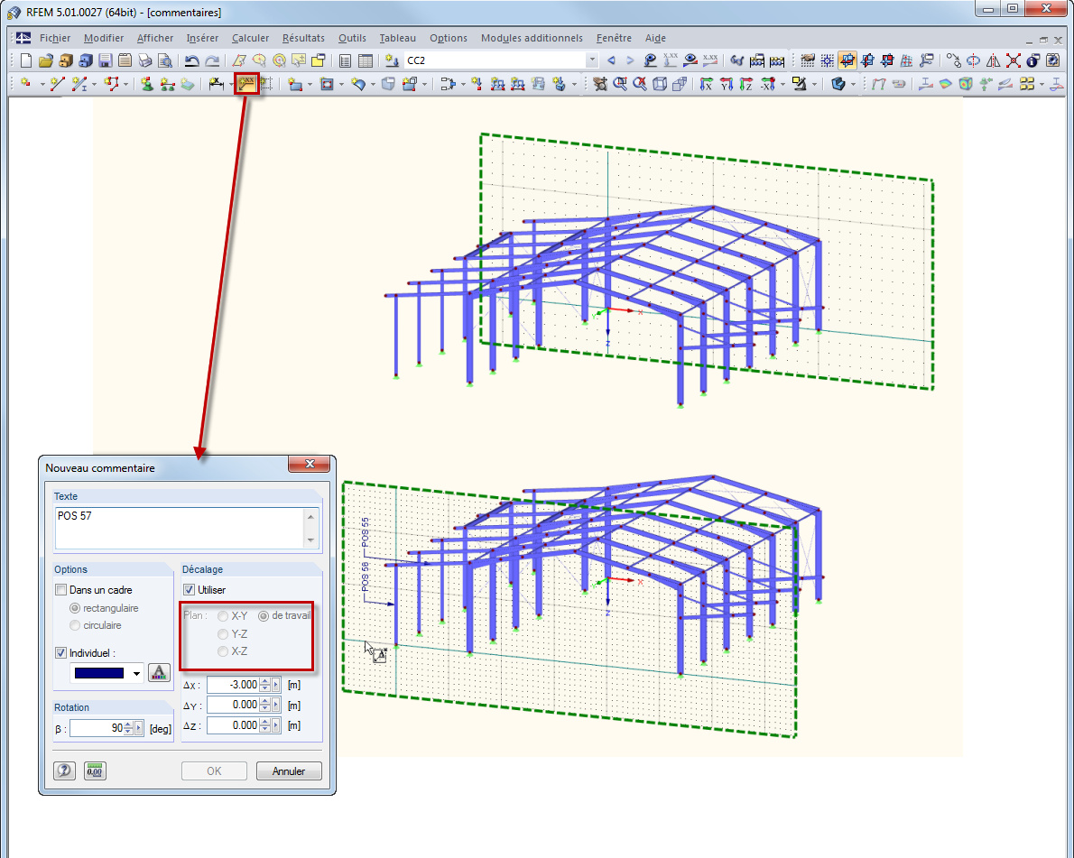Screen dimensions: 1074x858
Task: Create a new model file
Action: pyautogui.click(x=26, y=61)
